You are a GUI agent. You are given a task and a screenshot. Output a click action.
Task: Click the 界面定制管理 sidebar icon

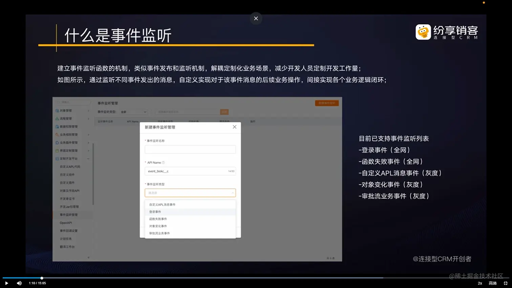click(57, 151)
